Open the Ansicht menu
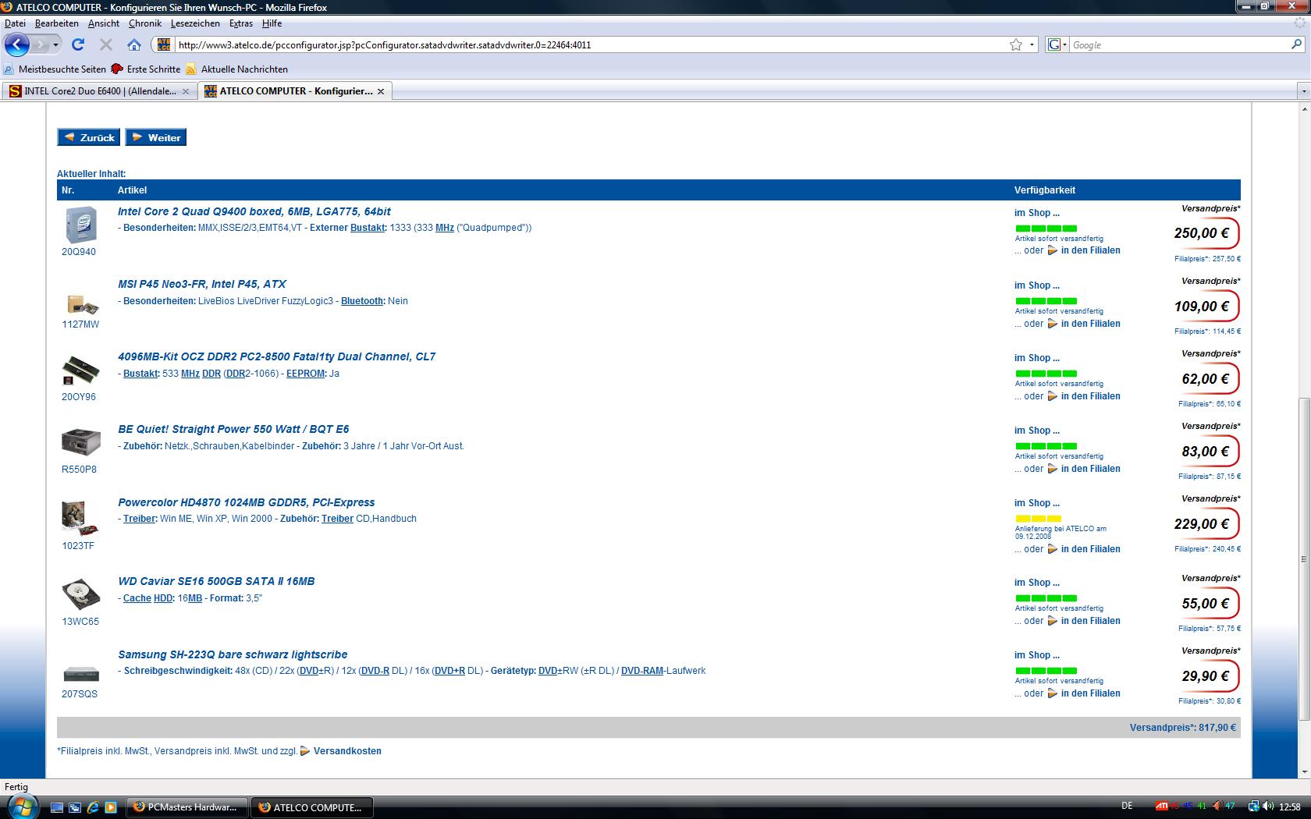 (104, 23)
